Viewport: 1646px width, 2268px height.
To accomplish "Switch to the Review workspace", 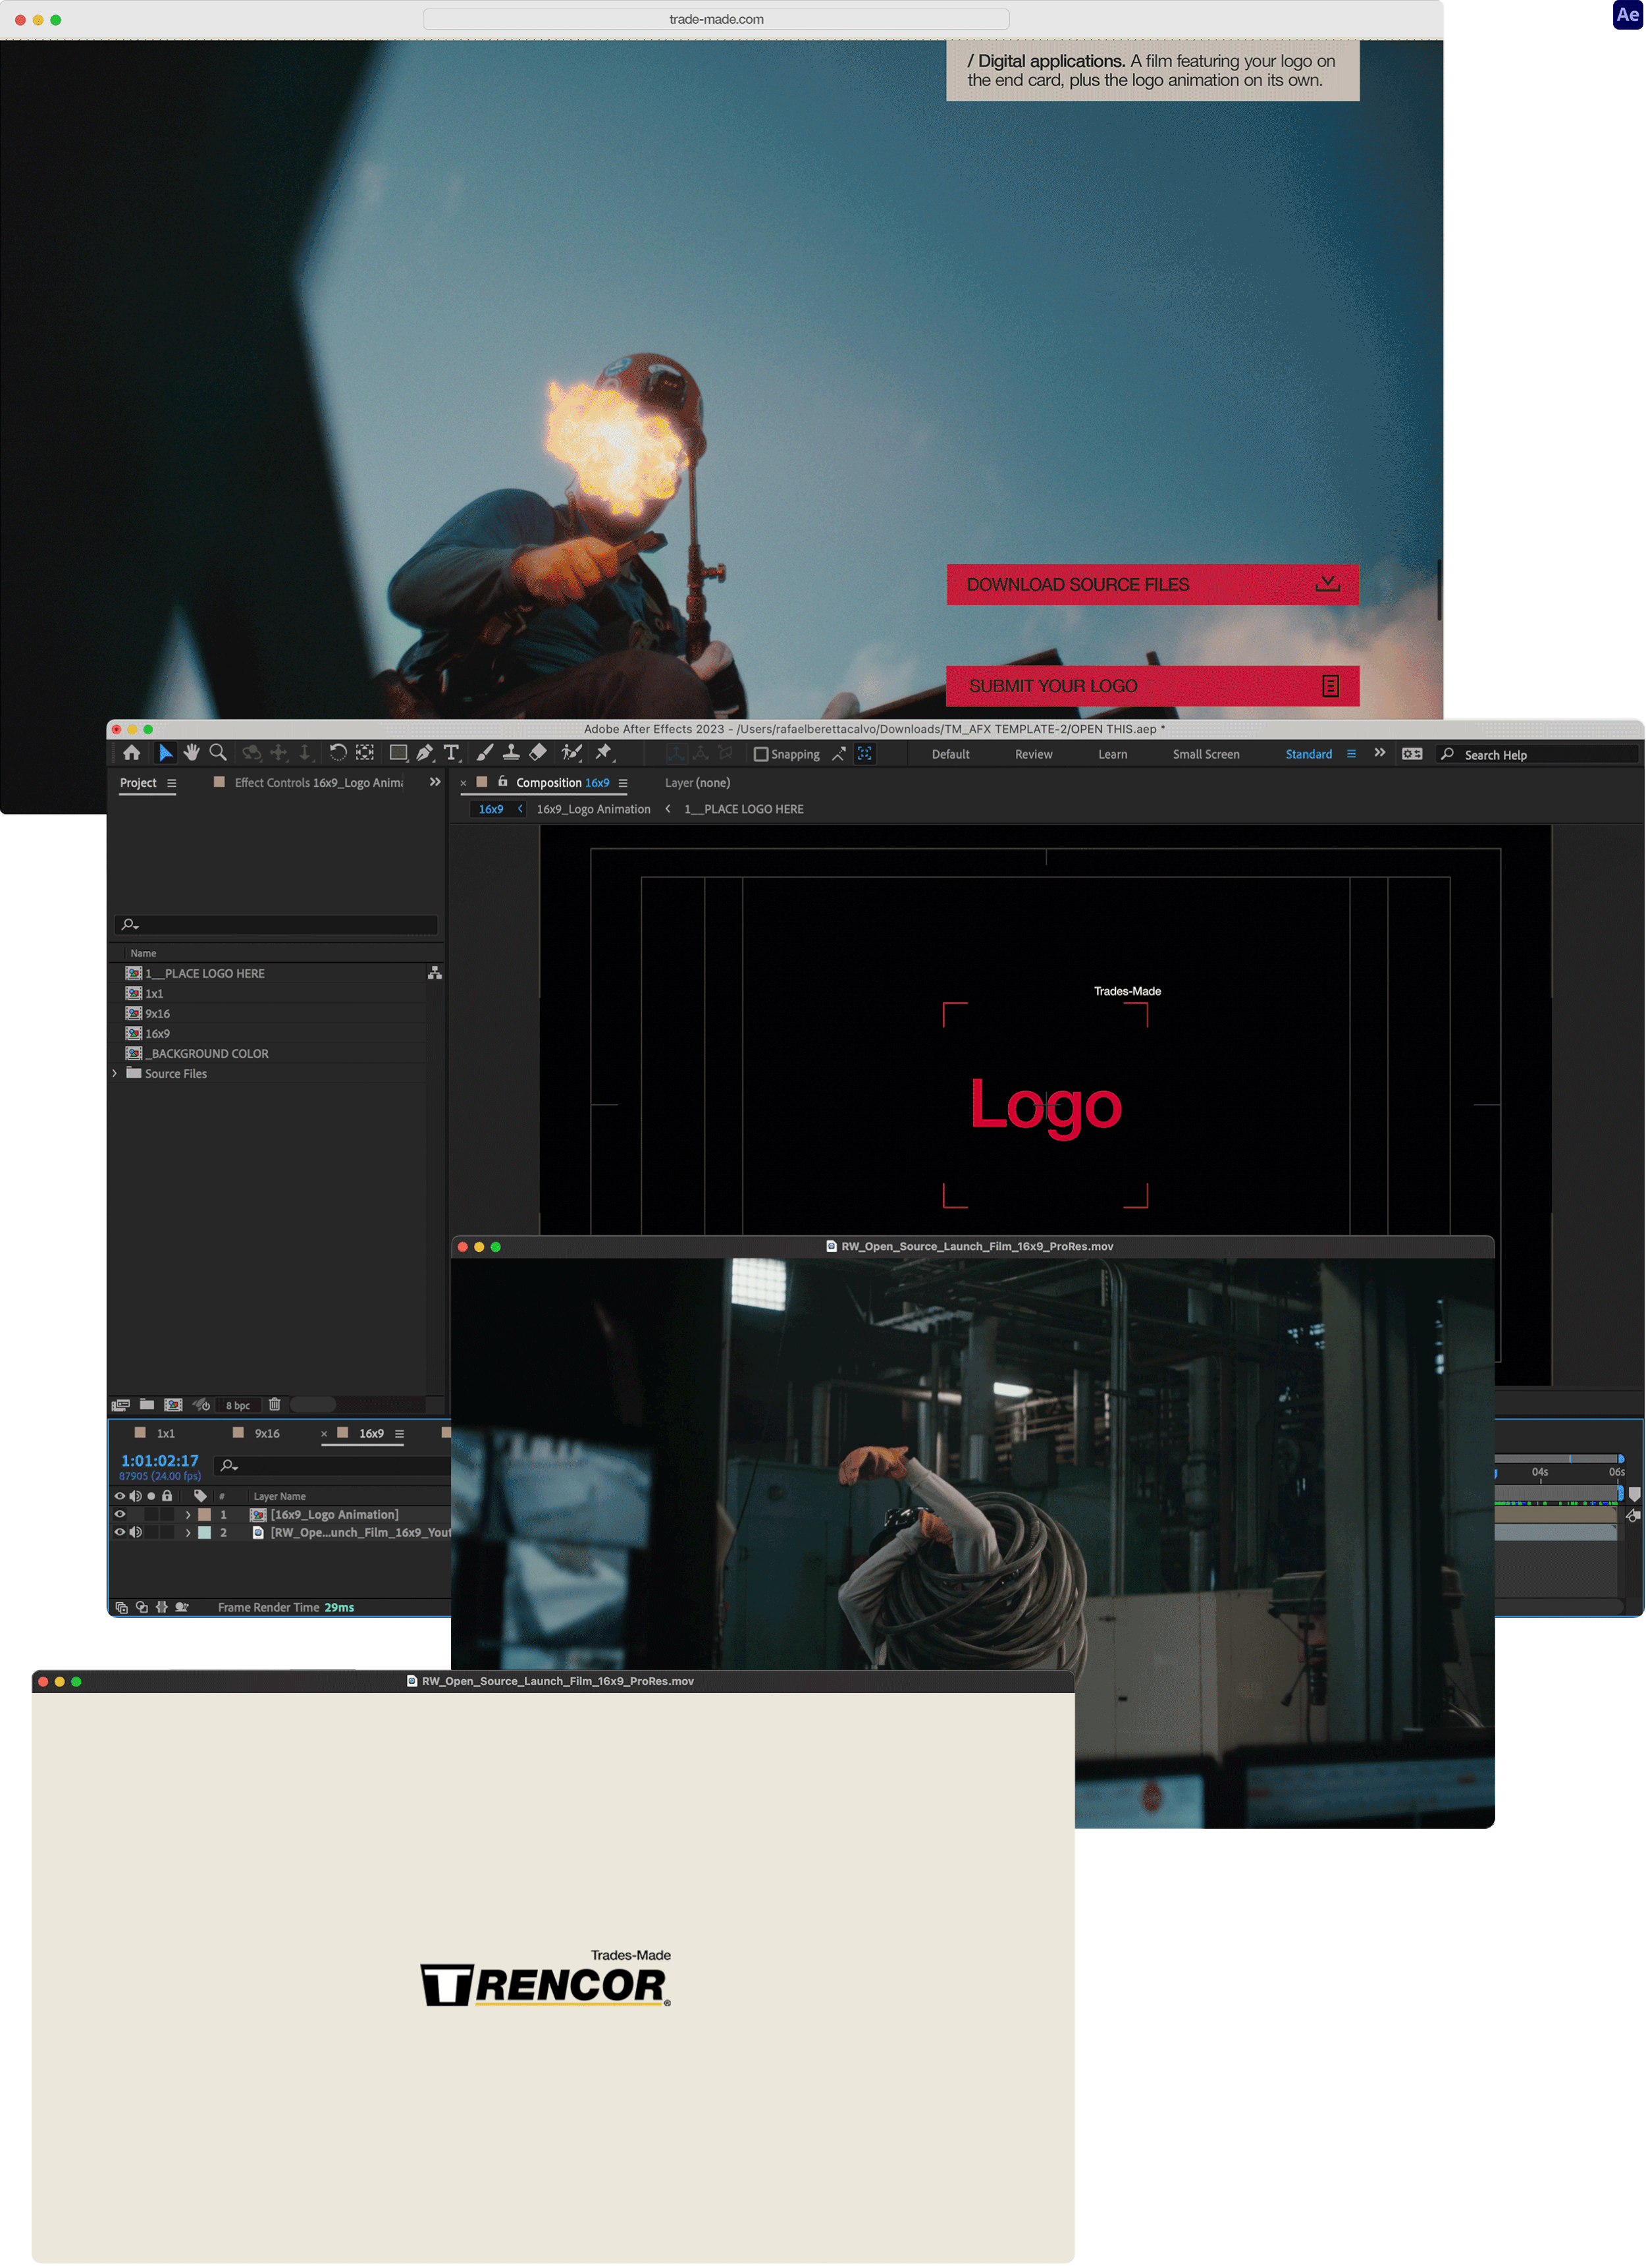I will tap(1033, 754).
